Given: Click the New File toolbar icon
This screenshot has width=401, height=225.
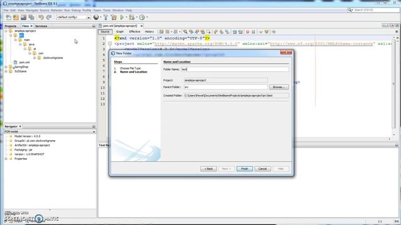Looking at the screenshot, I should (8, 17).
